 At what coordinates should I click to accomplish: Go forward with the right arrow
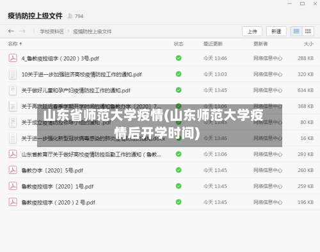22,31
